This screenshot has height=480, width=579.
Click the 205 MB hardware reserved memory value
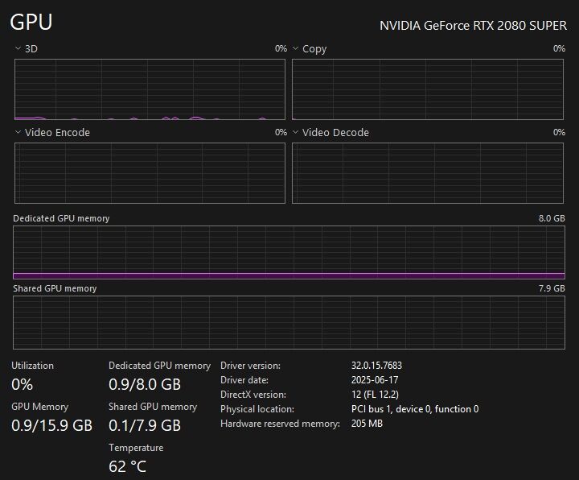367,424
